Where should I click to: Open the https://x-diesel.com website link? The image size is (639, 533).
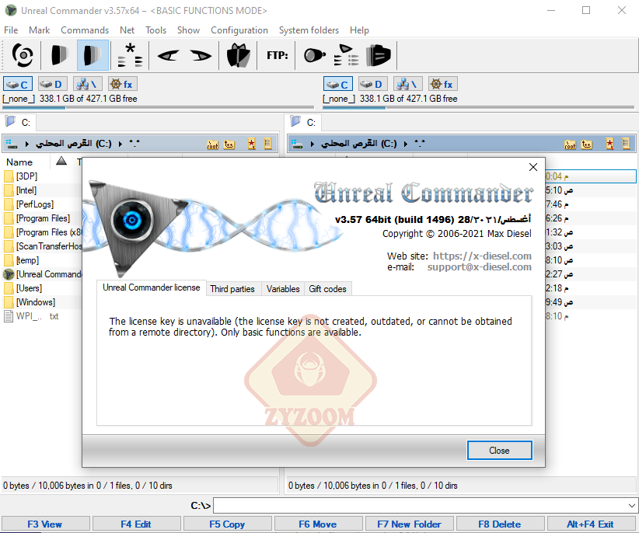[482, 256]
